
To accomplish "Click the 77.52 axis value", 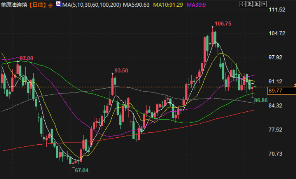I will (x=275, y=130).
